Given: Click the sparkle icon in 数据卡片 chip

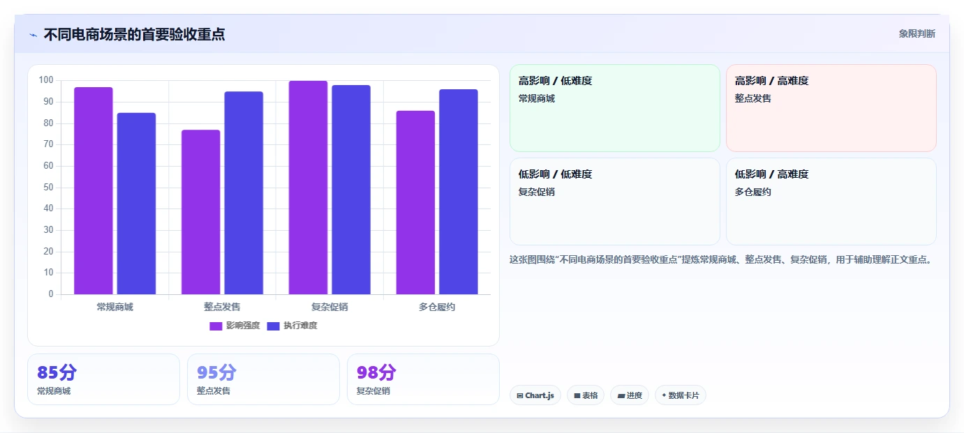Looking at the screenshot, I should pyautogui.click(x=664, y=395).
